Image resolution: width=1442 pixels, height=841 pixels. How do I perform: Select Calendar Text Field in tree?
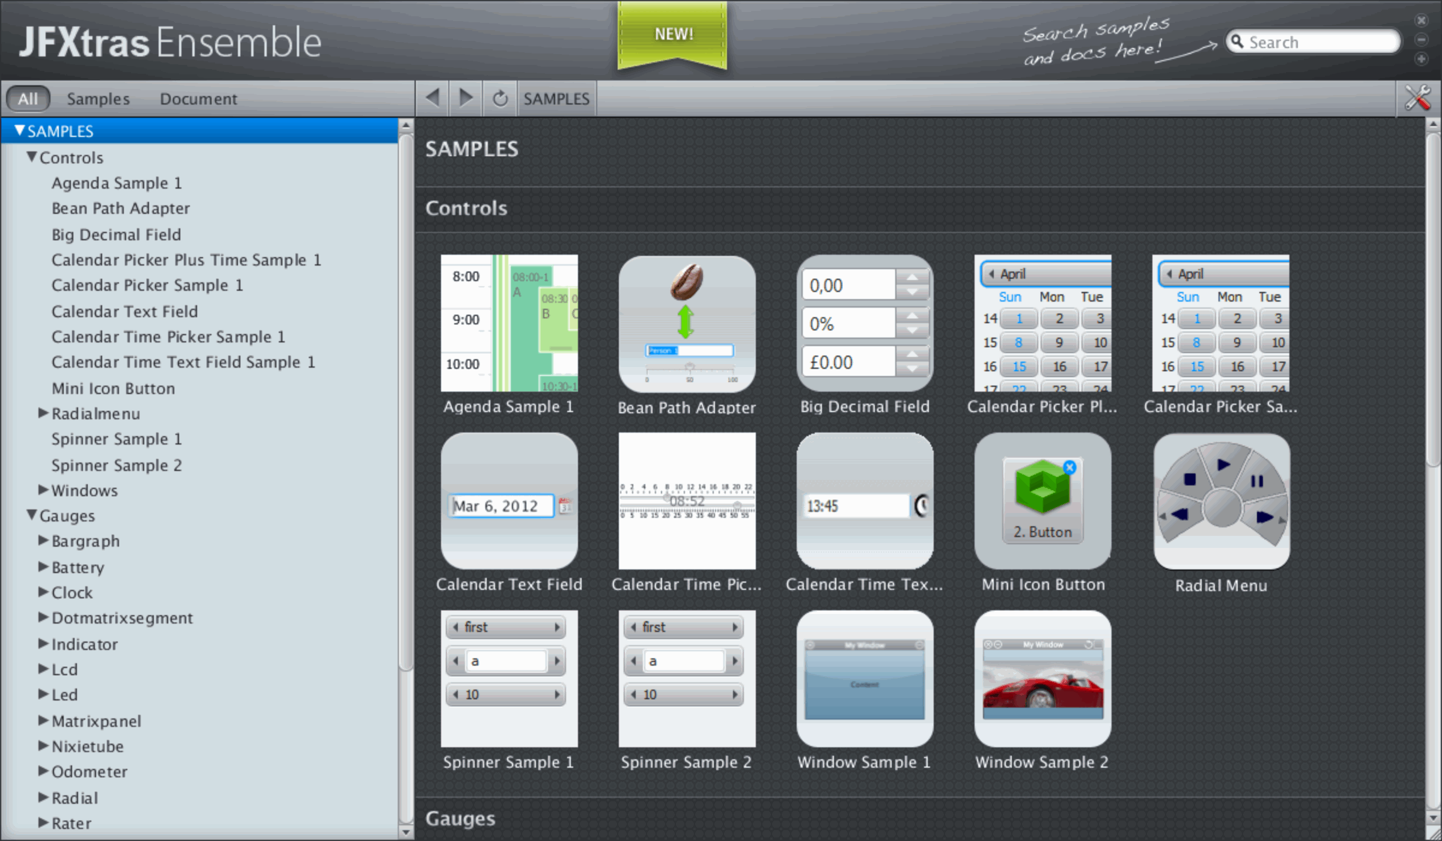point(124,311)
